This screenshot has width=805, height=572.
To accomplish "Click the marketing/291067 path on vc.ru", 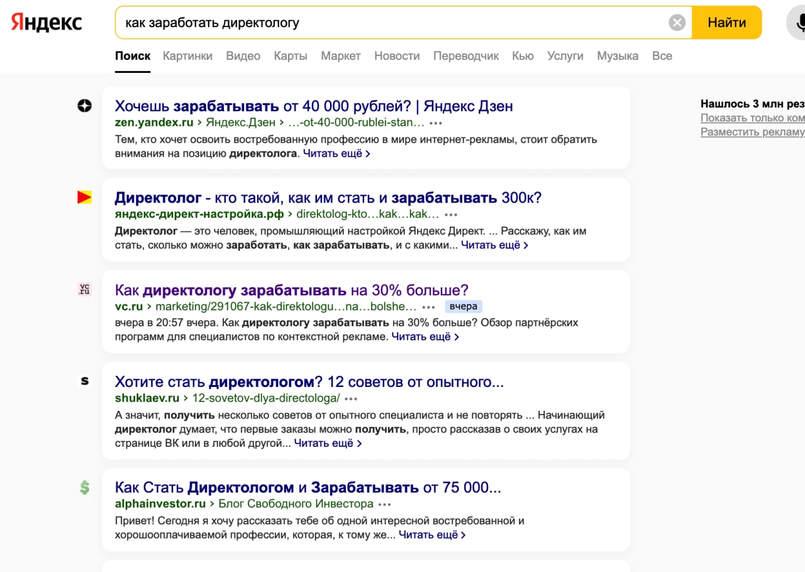I will [286, 306].
